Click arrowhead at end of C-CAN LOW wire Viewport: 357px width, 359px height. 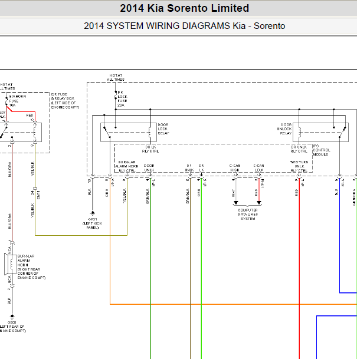pos(259,203)
